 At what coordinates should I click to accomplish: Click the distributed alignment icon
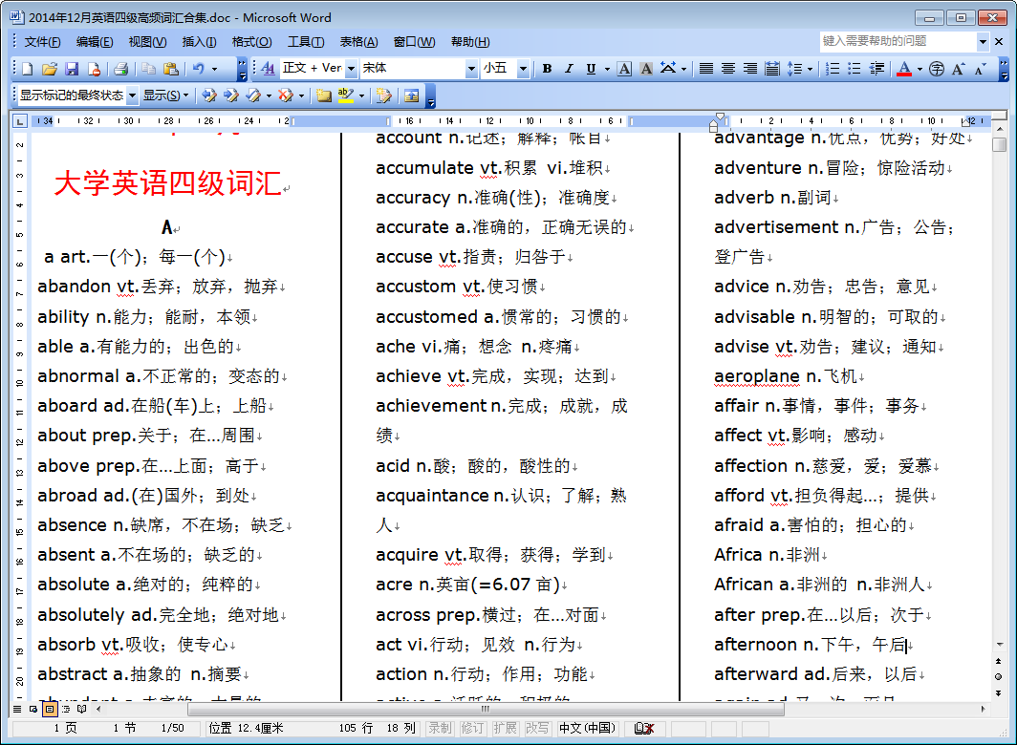[x=772, y=69]
